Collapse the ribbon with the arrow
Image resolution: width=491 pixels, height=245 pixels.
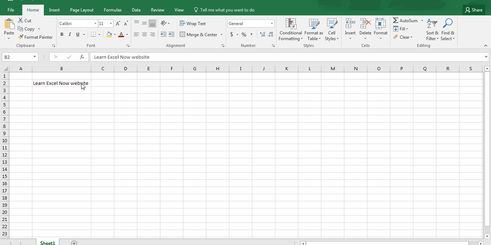click(486, 45)
